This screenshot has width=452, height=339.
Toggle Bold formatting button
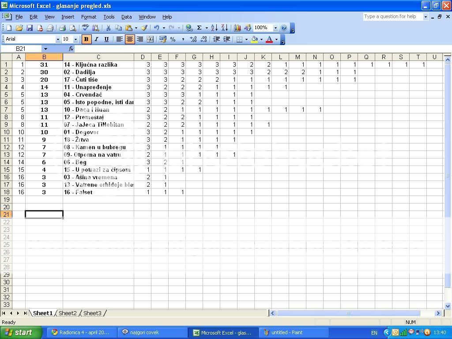86,39
